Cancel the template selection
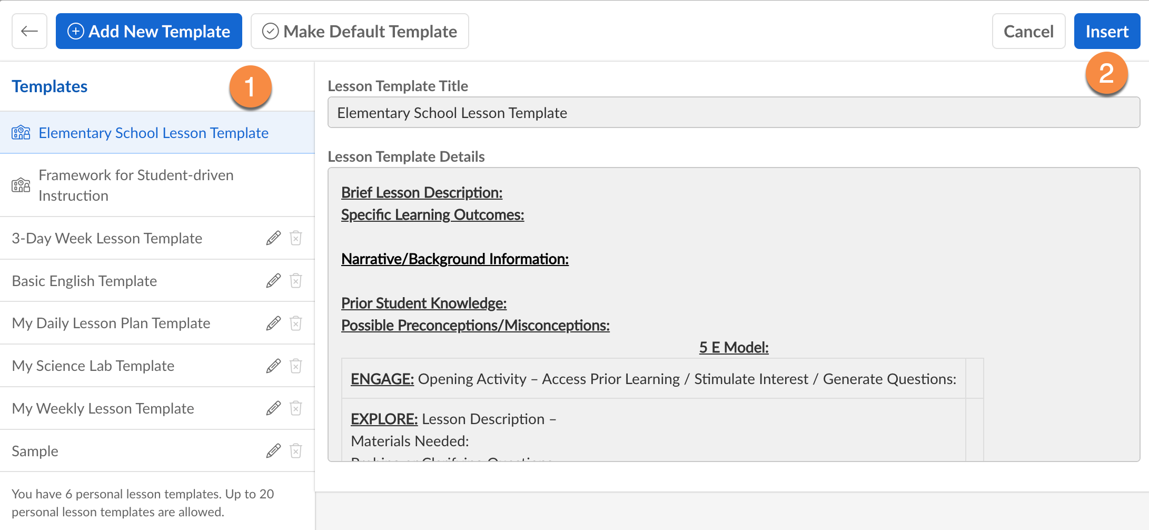The height and width of the screenshot is (530, 1149). click(x=1028, y=32)
